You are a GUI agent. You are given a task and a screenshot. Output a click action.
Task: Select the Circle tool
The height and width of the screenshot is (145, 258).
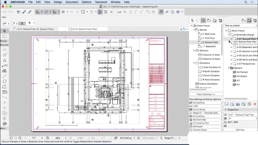click(5, 81)
